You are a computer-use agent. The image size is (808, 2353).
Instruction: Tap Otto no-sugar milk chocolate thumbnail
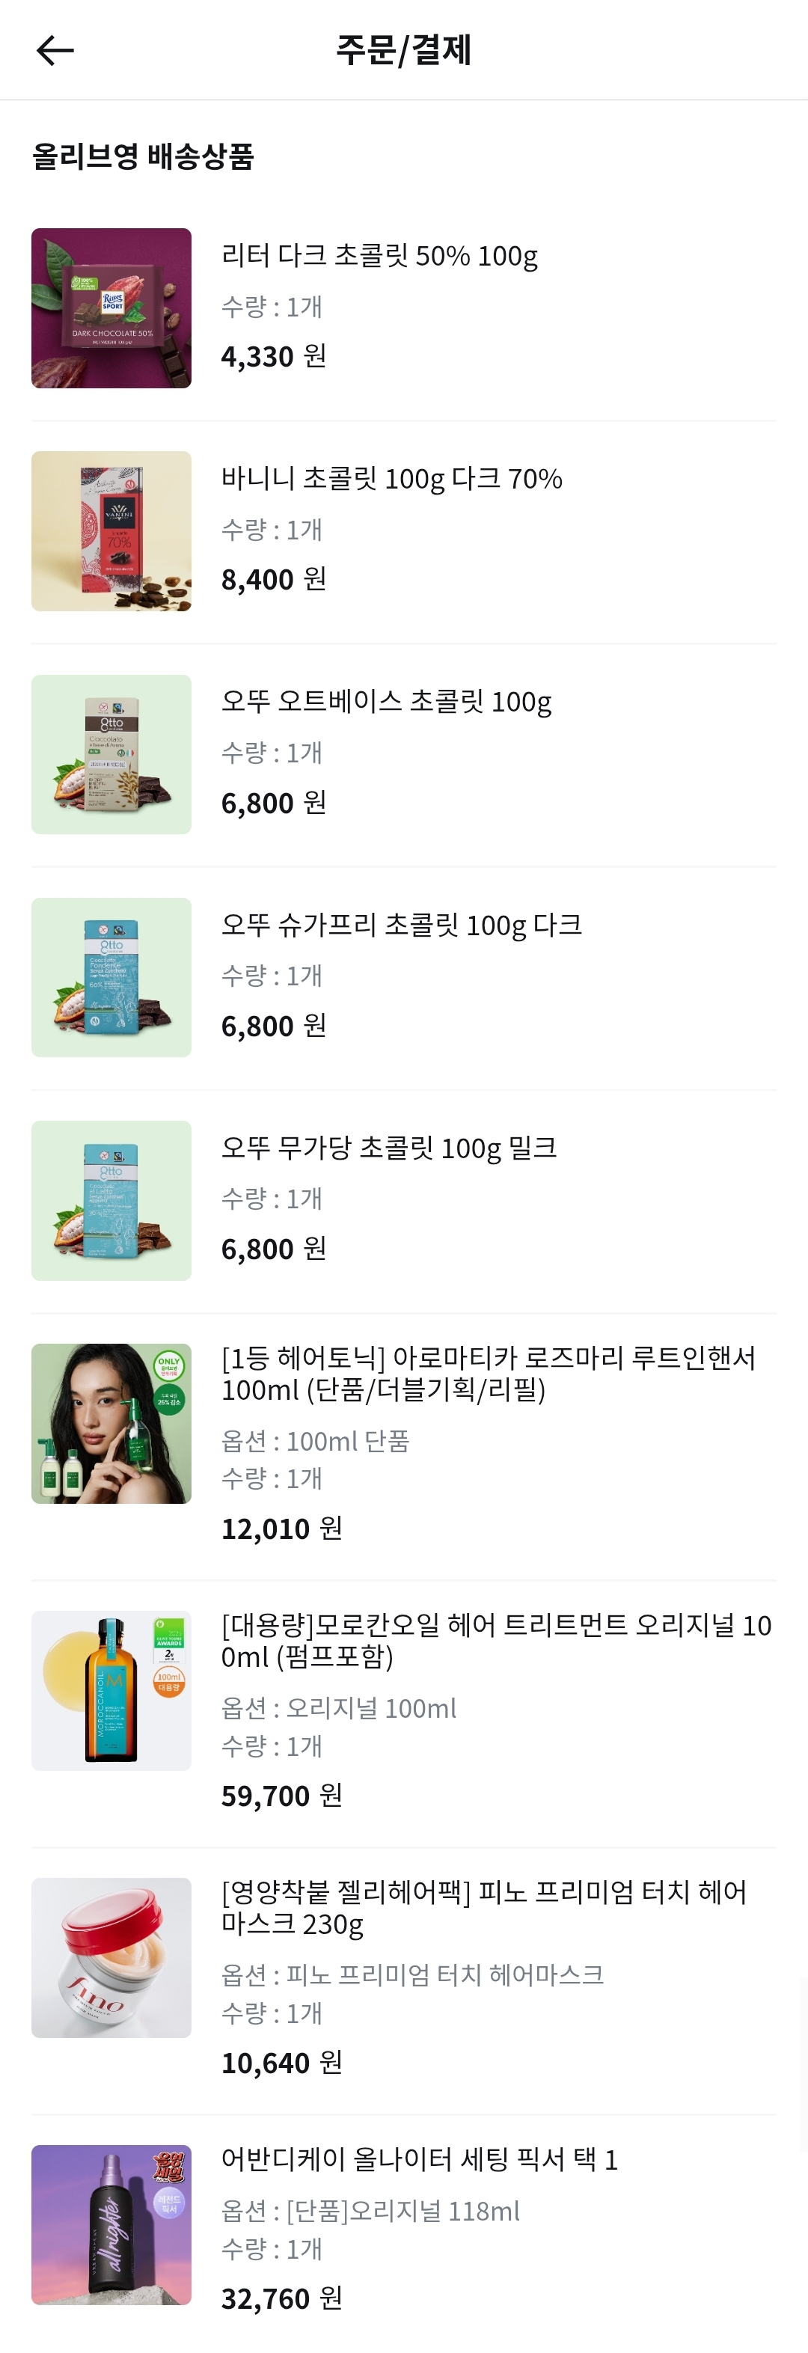coord(111,1200)
